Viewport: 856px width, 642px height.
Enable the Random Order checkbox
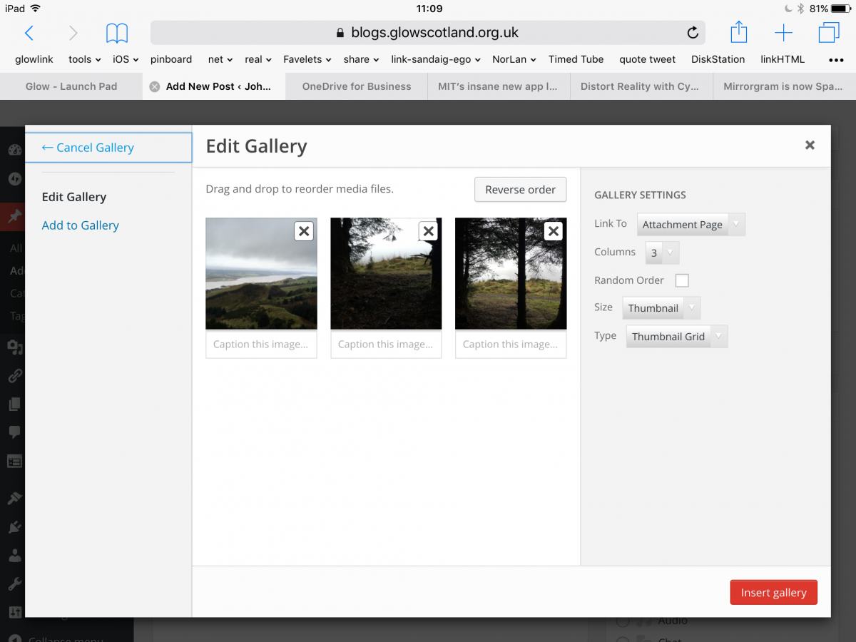[682, 280]
